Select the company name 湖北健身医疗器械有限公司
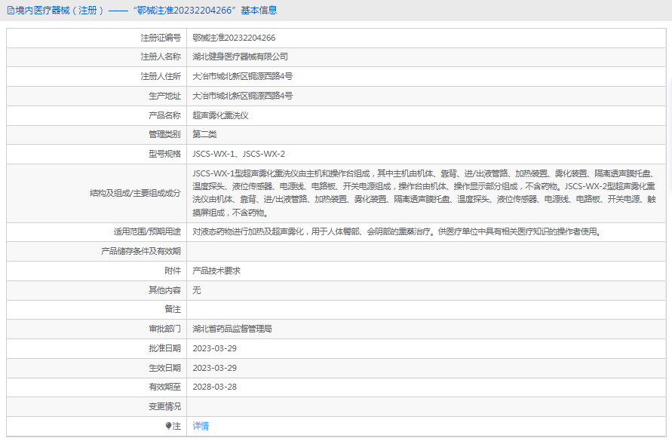 [x=240, y=57]
